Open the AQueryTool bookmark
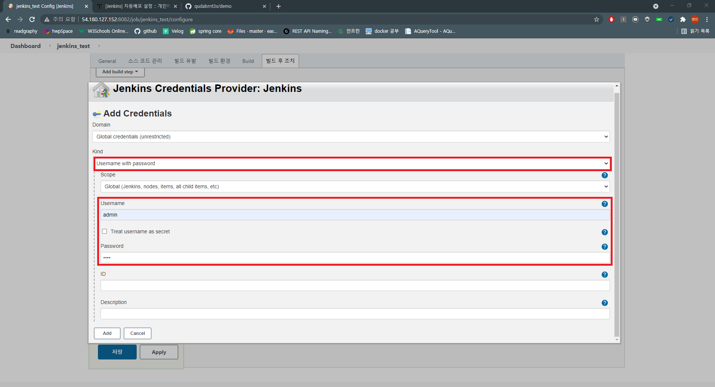The width and height of the screenshot is (715, 387). (x=430, y=31)
